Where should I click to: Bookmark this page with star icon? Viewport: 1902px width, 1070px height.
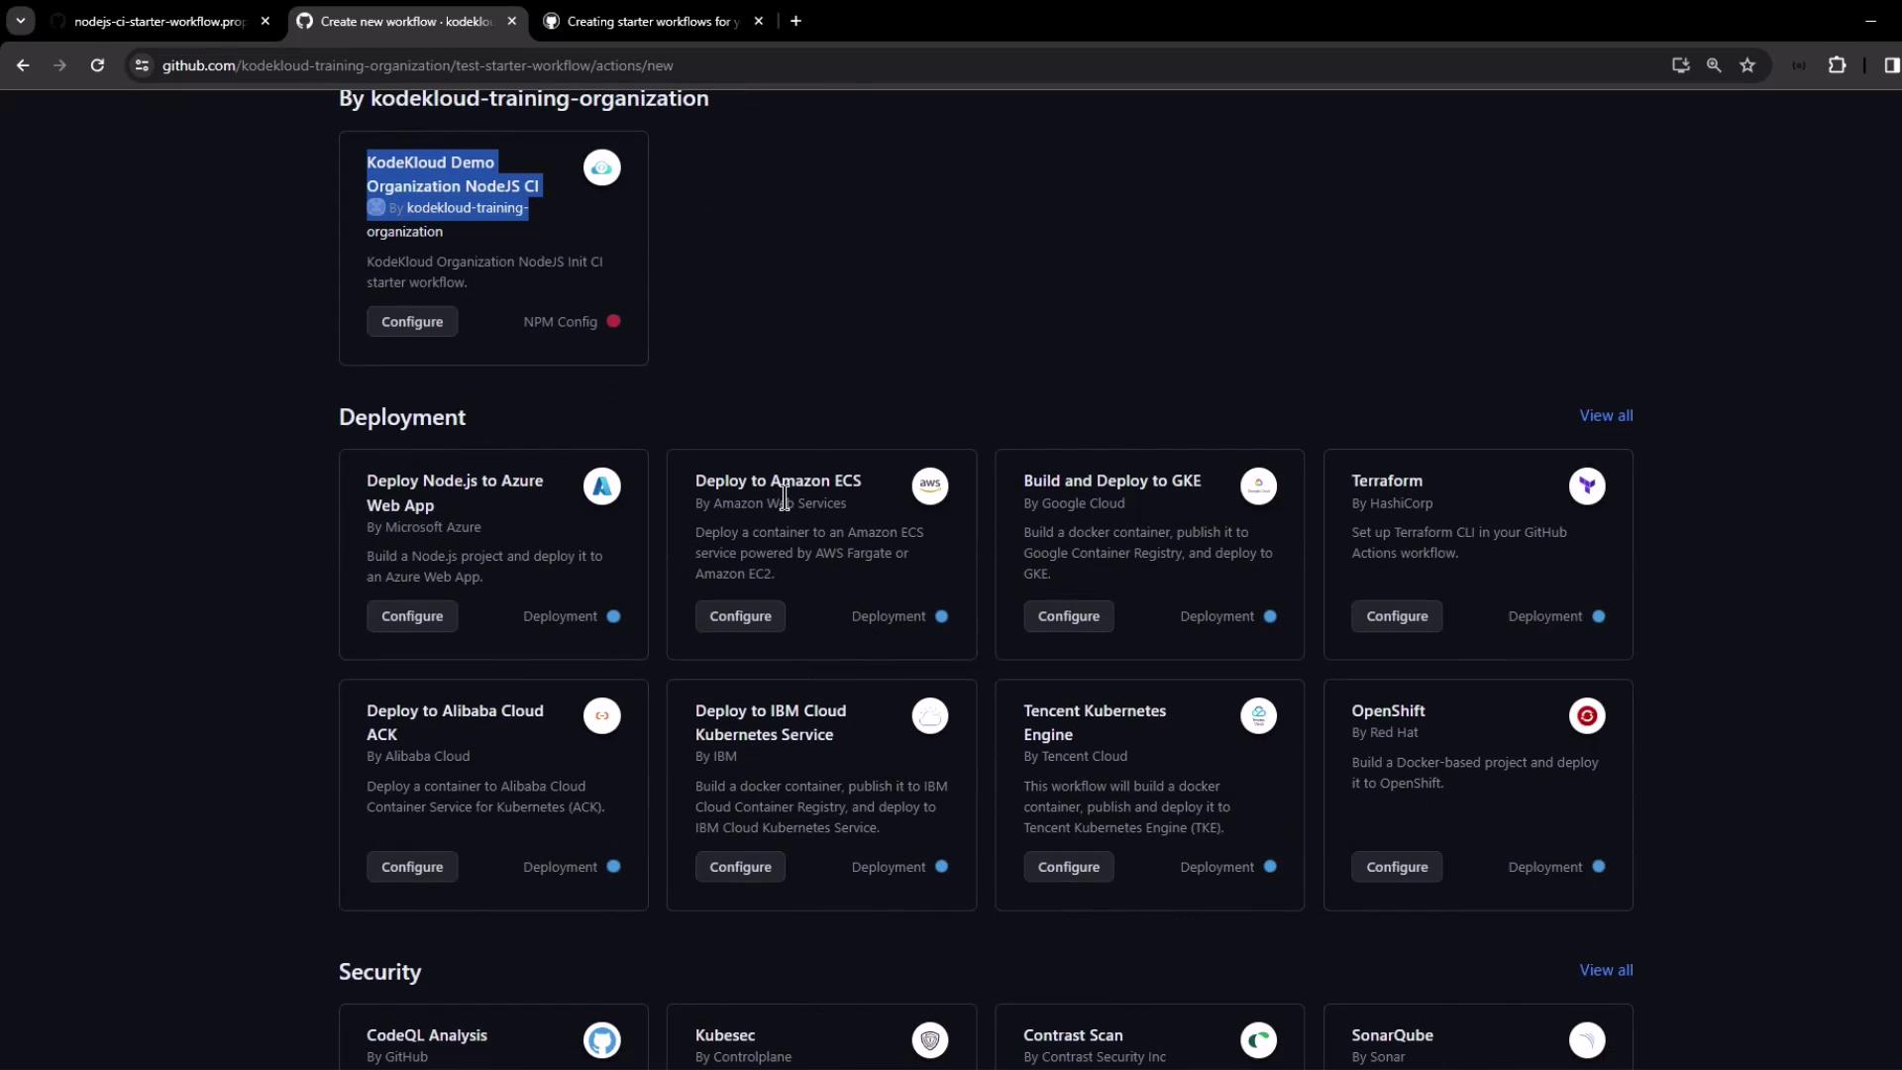[x=1747, y=65]
